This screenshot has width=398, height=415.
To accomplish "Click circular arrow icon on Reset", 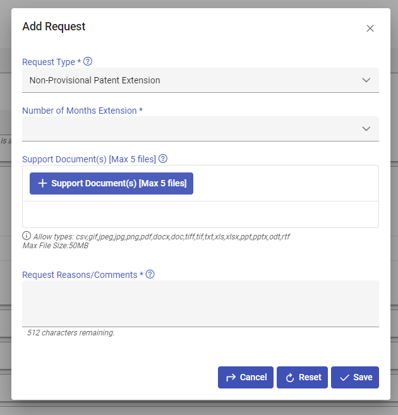I will (290, 378).
